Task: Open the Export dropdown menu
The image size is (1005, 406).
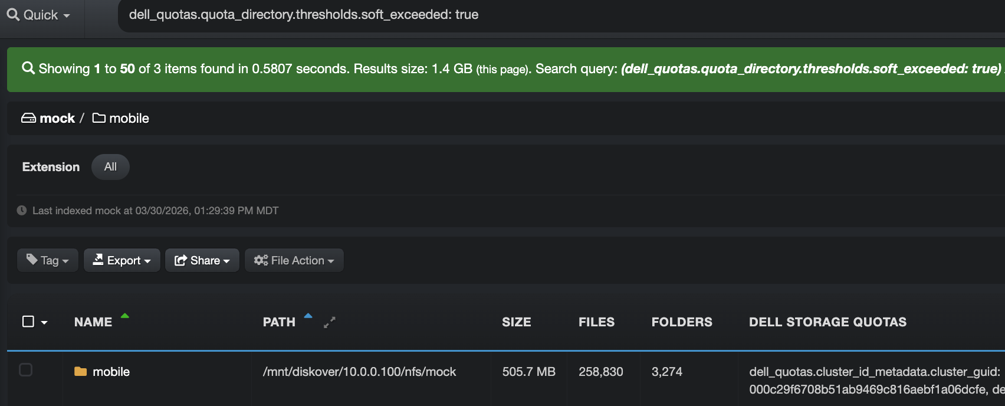Action: [122, 260]
